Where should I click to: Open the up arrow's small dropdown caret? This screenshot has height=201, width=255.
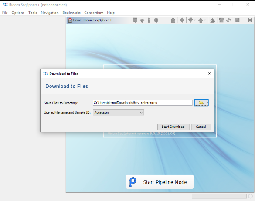pyautogui.click(x=205, y=20)
